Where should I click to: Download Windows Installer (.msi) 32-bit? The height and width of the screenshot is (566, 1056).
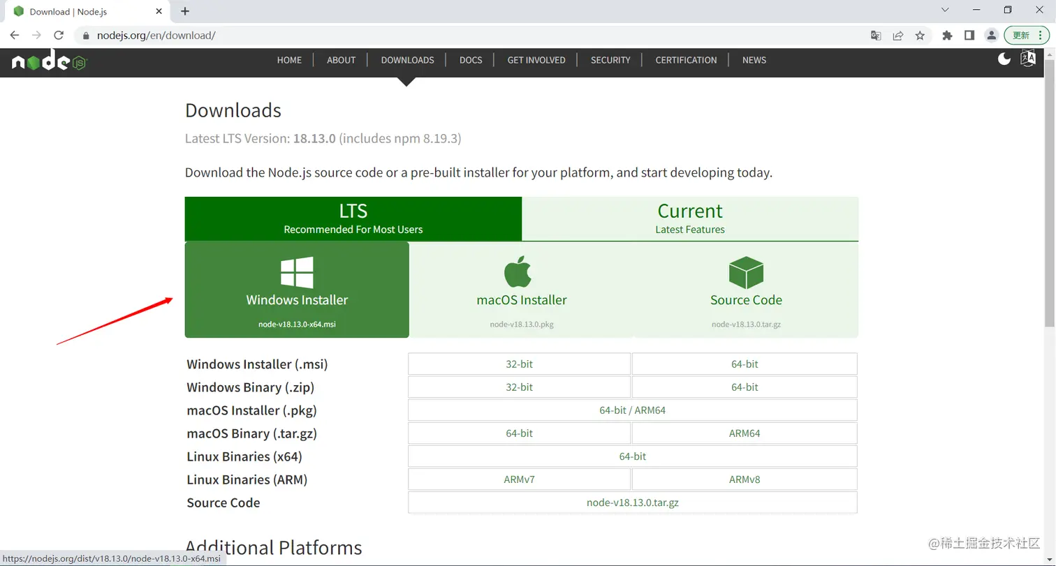(520, 364)
